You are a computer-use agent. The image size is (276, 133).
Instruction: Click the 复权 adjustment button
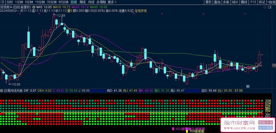[208, 2]
